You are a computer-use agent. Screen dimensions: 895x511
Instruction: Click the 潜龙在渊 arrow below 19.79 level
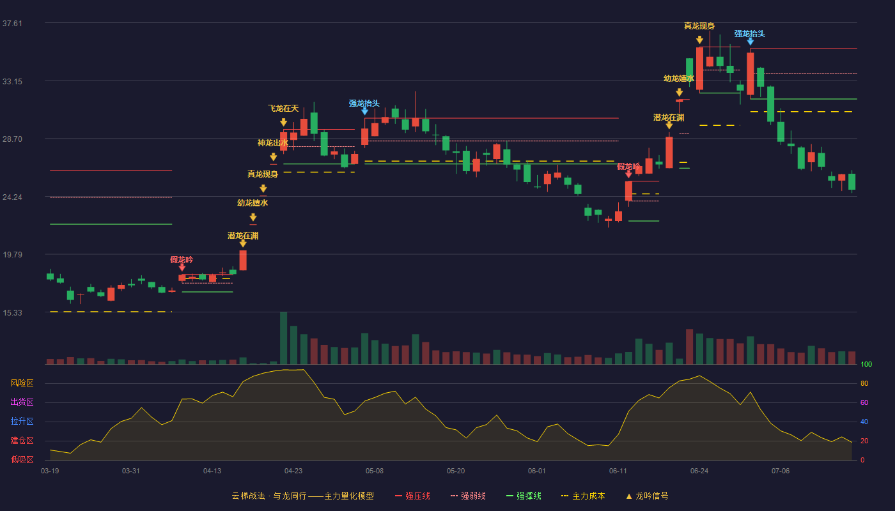point(243,243)
